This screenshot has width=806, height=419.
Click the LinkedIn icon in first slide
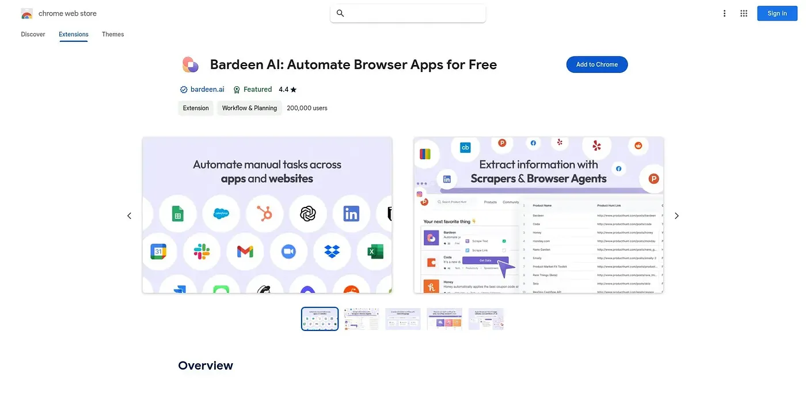(351, 214)
